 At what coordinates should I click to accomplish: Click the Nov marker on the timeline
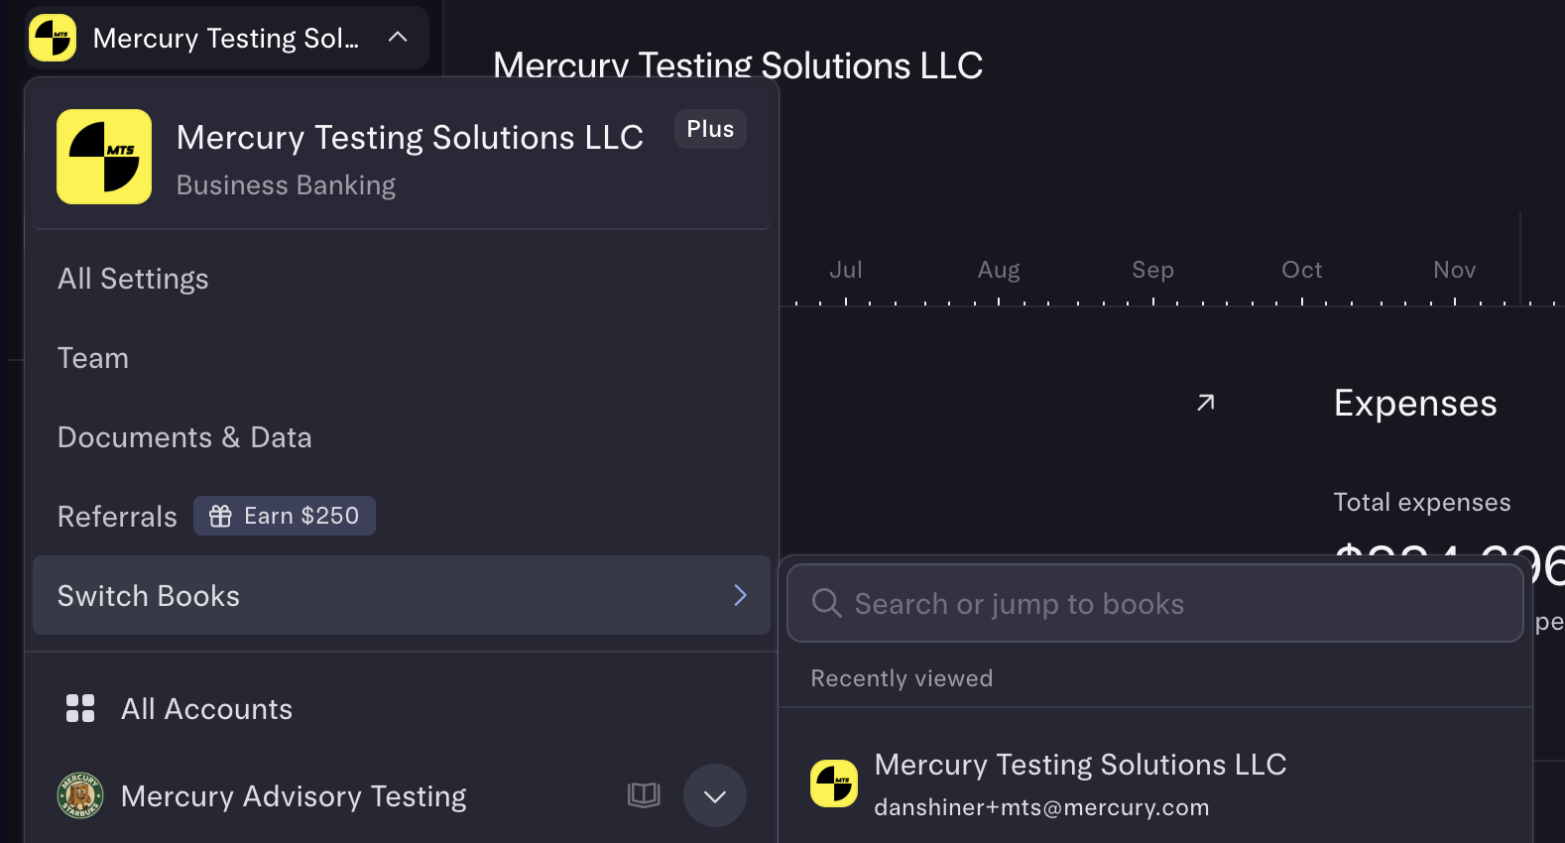click(x=1455, y=270)
